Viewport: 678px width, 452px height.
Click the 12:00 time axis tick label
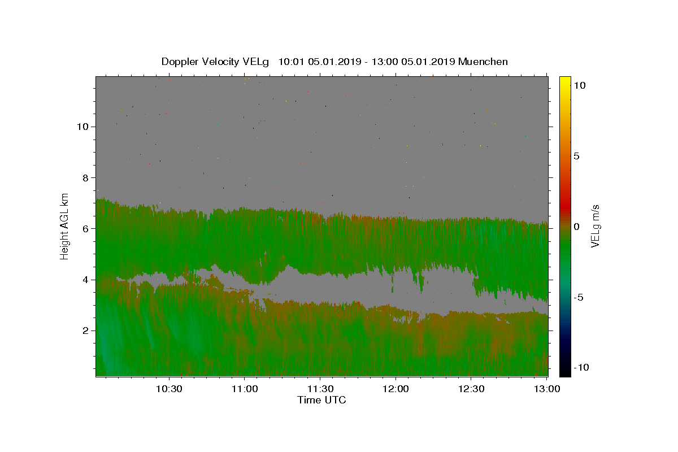[x=395, y=389]
